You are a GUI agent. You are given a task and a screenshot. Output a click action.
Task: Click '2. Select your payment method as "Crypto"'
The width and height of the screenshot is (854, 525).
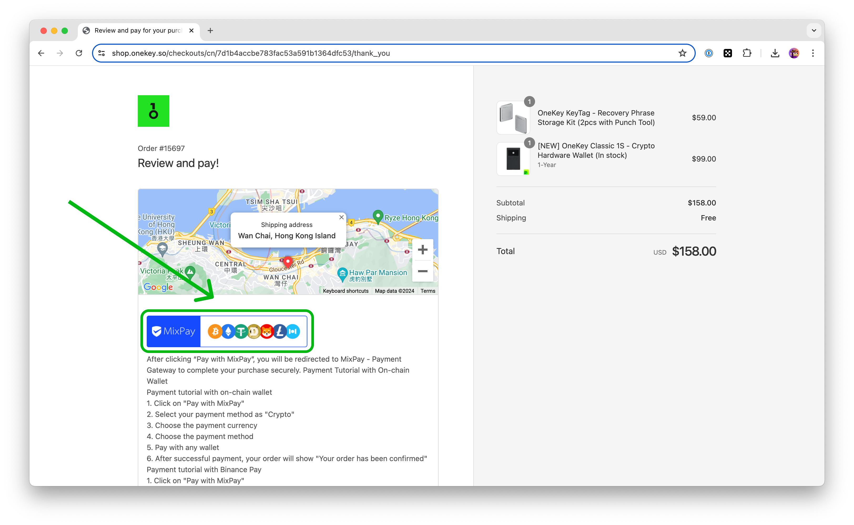220,414
